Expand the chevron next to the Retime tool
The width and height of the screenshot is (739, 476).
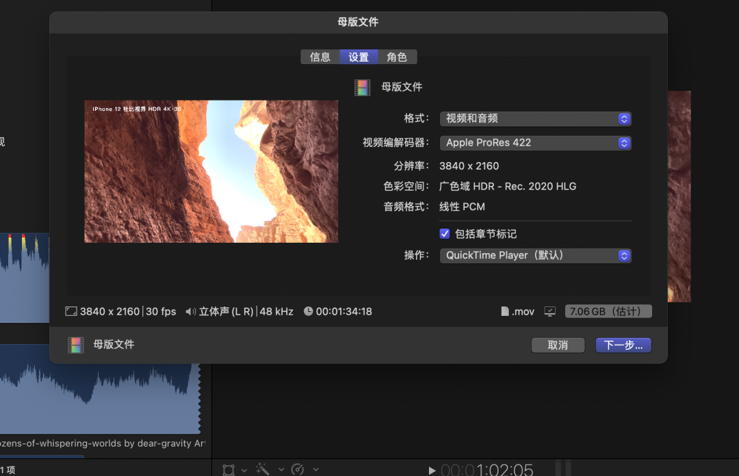click(315, 471)
